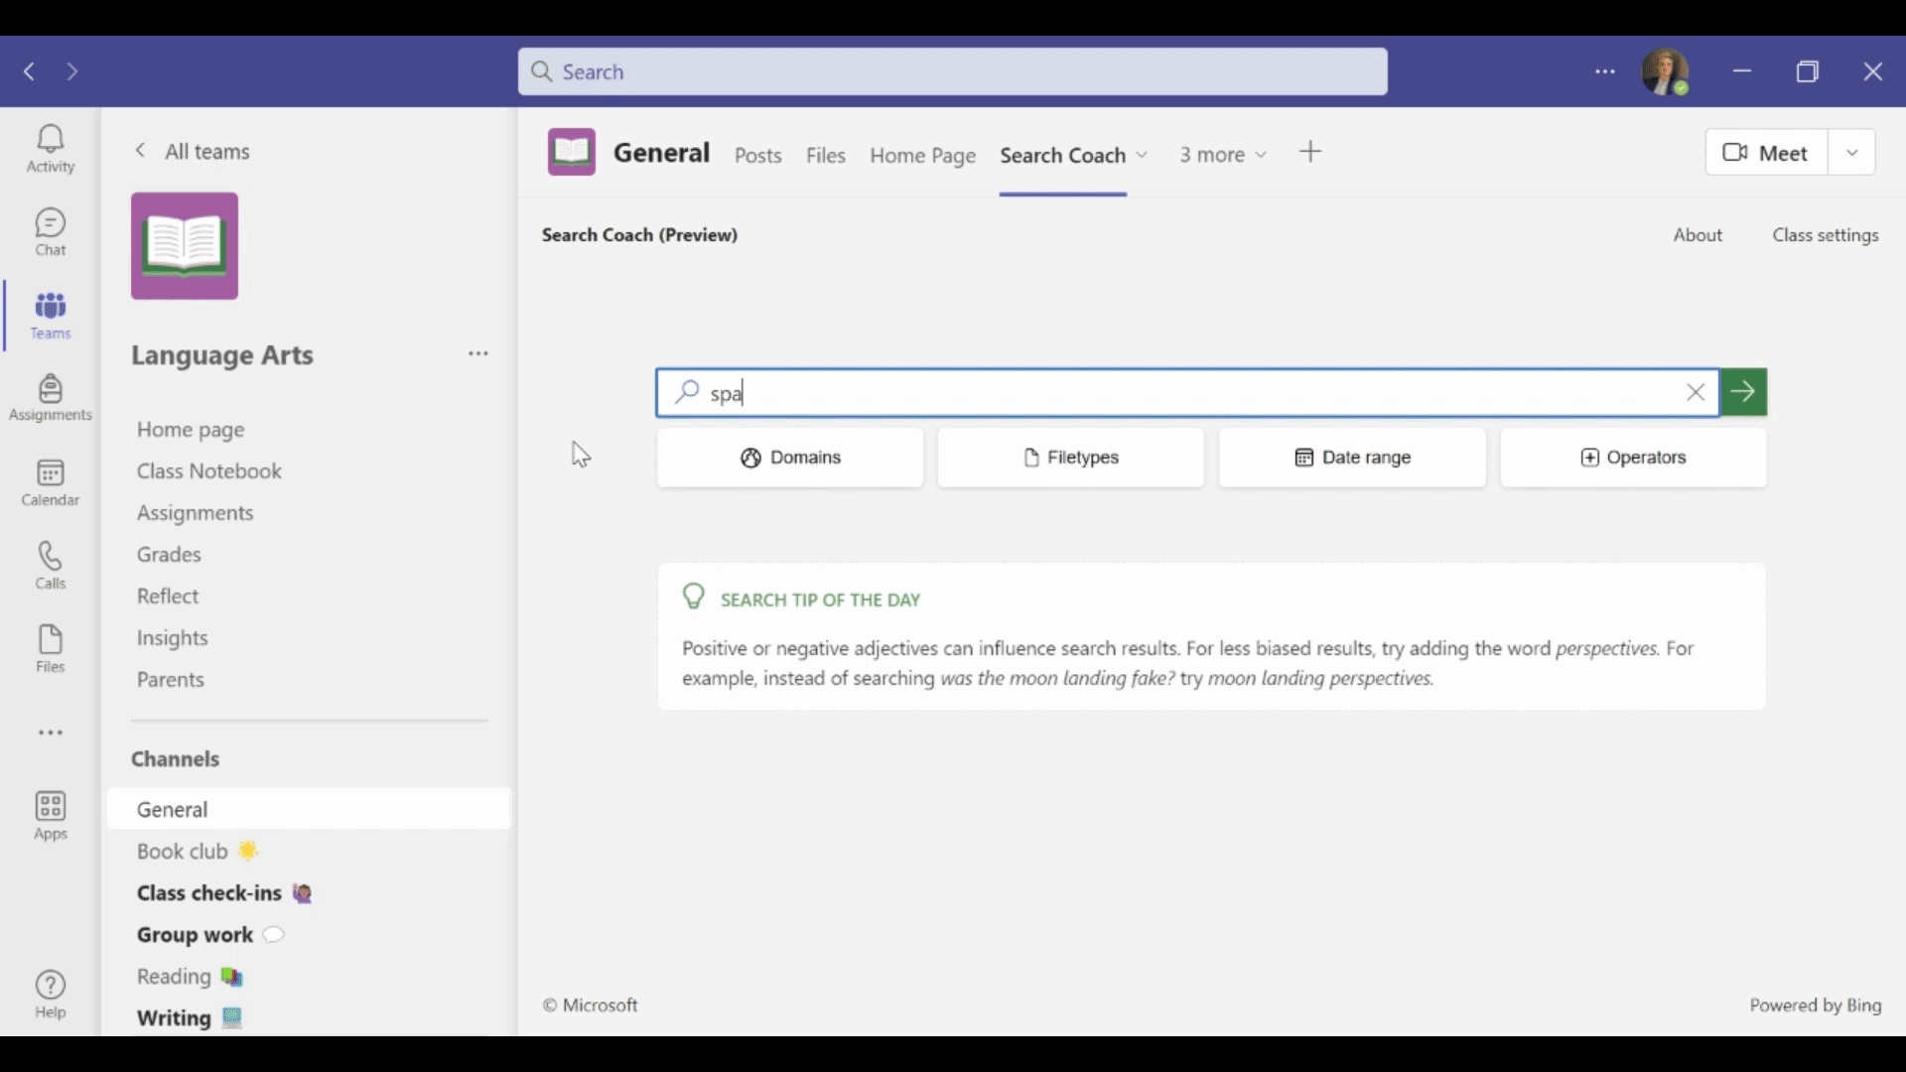Open Class settings
1906x1072 pixels.
point(1826,234)
